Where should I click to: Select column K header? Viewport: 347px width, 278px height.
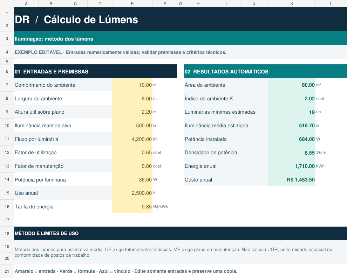coord(292,3)
